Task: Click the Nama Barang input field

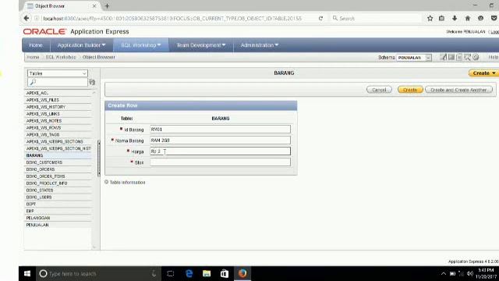Action: tap(220, 140)
